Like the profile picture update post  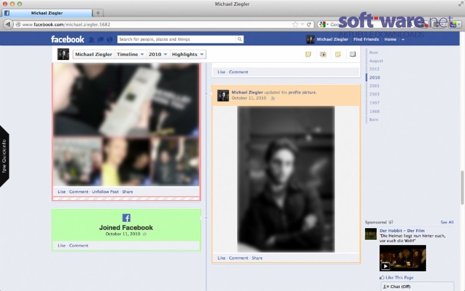pos(221,258)
